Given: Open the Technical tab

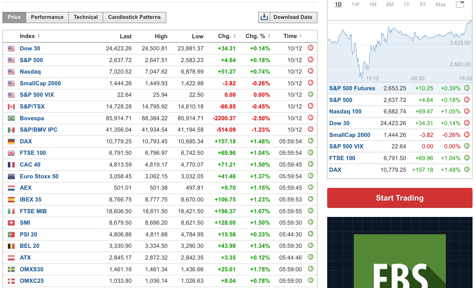Looking at the screenshot, I should pyautogui.click(x=86, y=17).
